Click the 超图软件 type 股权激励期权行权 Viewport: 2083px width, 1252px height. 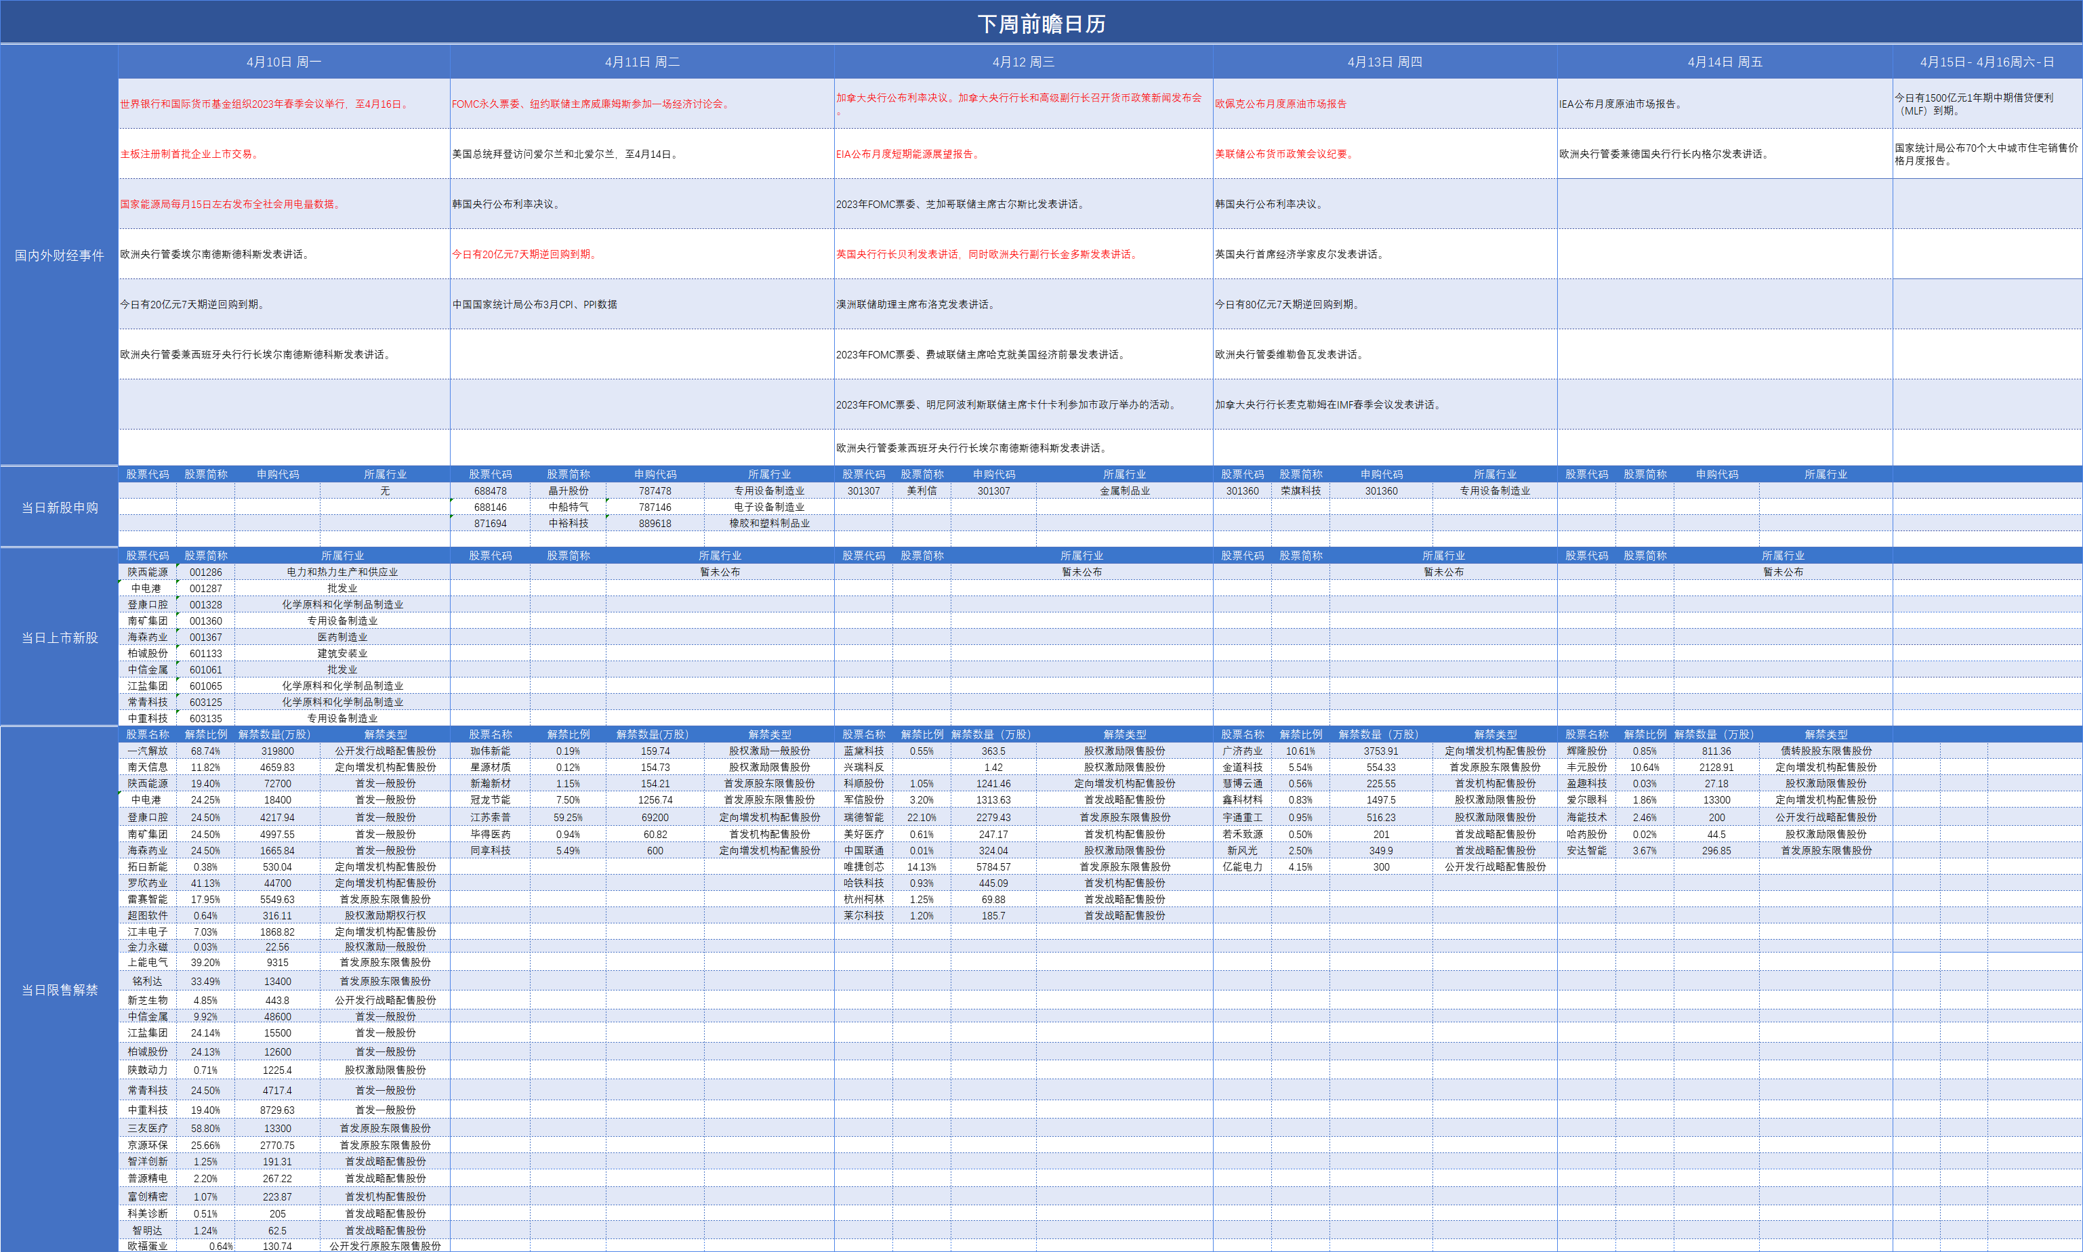[x=385, y=915]
